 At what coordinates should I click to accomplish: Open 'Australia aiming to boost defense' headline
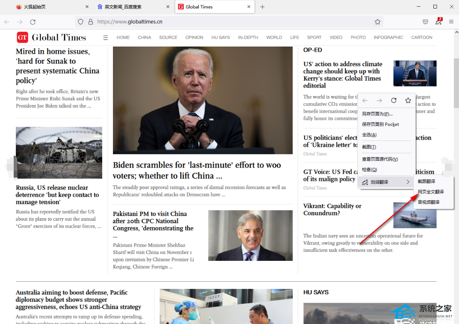click(x=78, y=300)
